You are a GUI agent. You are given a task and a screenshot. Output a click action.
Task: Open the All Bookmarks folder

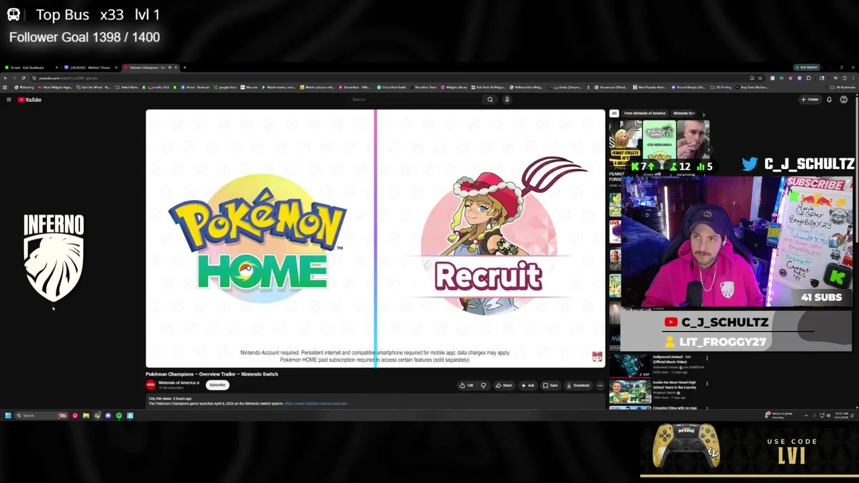pos(843,87)
